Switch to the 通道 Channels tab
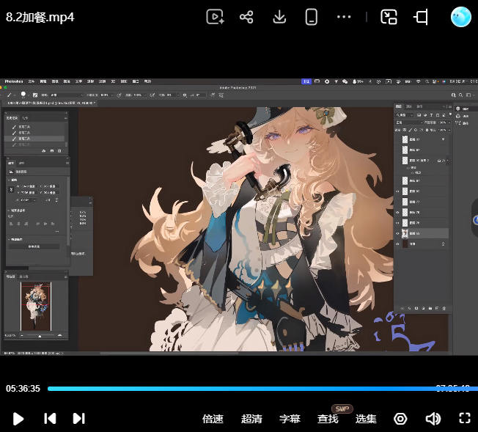Image resolution: width=478 pixels, height=432 pixels. (409, 106)
